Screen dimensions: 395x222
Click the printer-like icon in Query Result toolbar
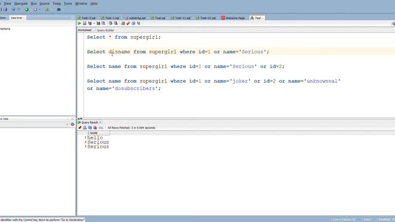[85, 128]
